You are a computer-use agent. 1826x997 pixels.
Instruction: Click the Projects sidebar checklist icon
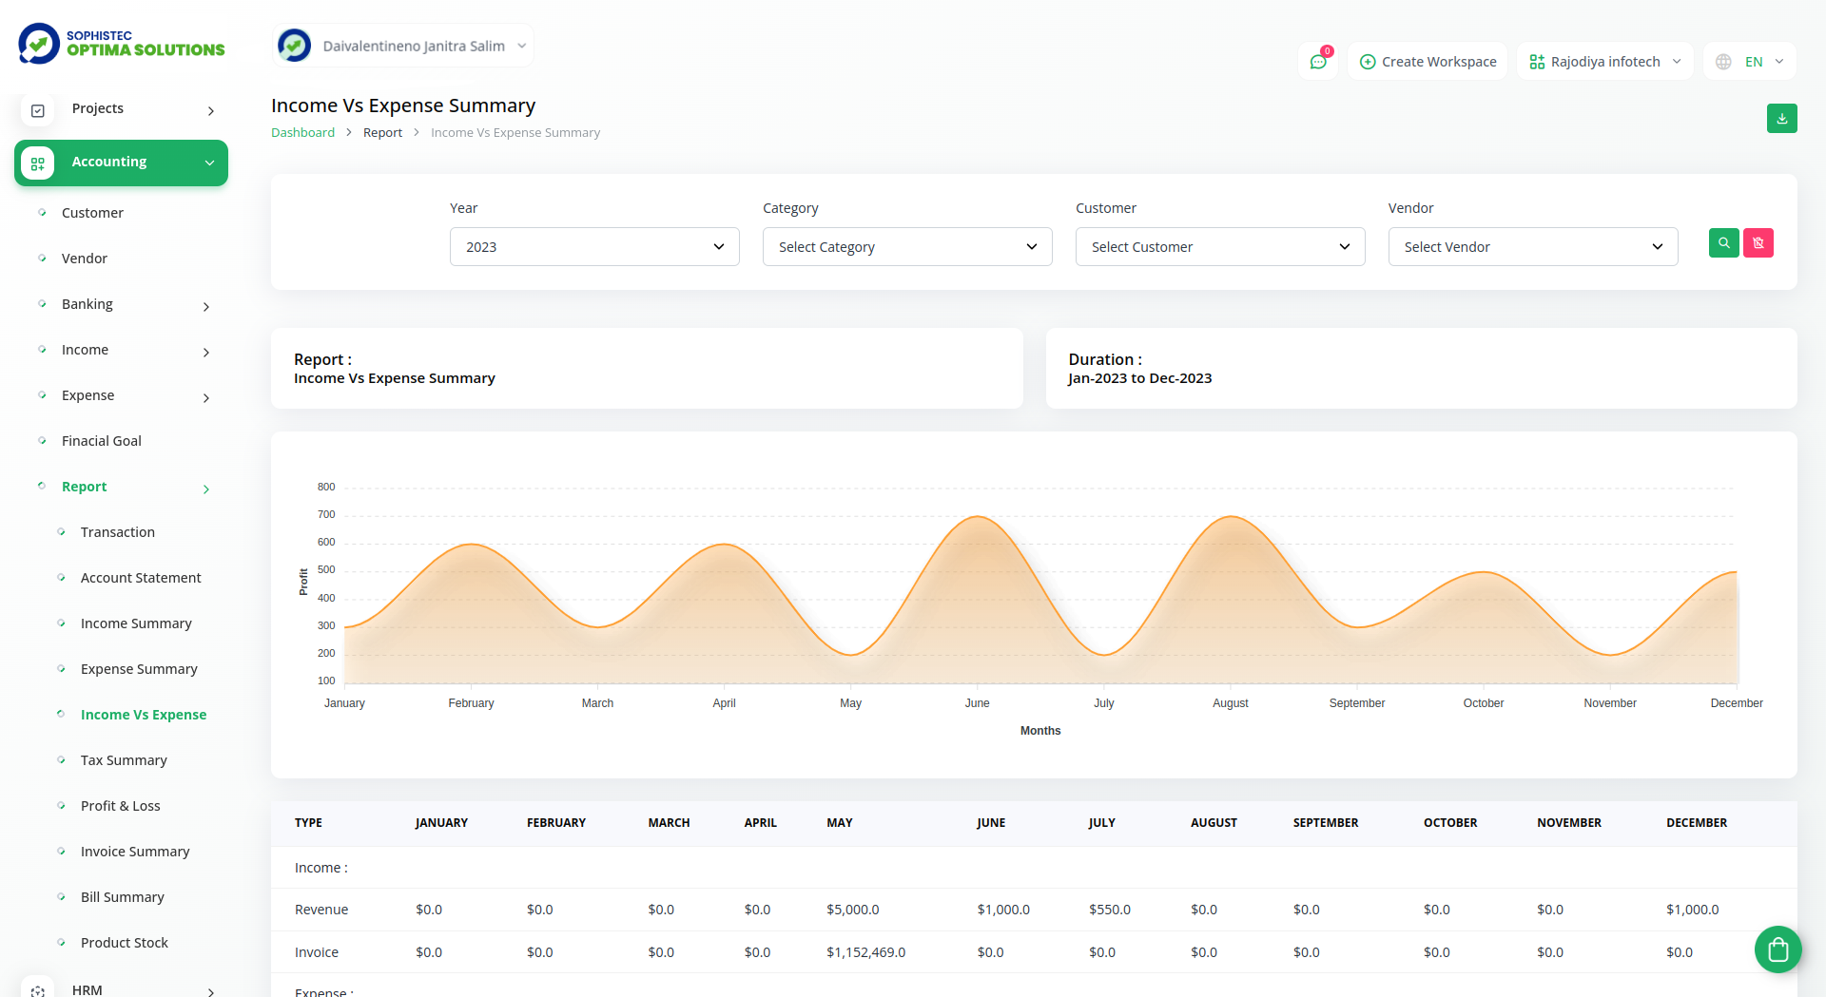click(38, 110)
